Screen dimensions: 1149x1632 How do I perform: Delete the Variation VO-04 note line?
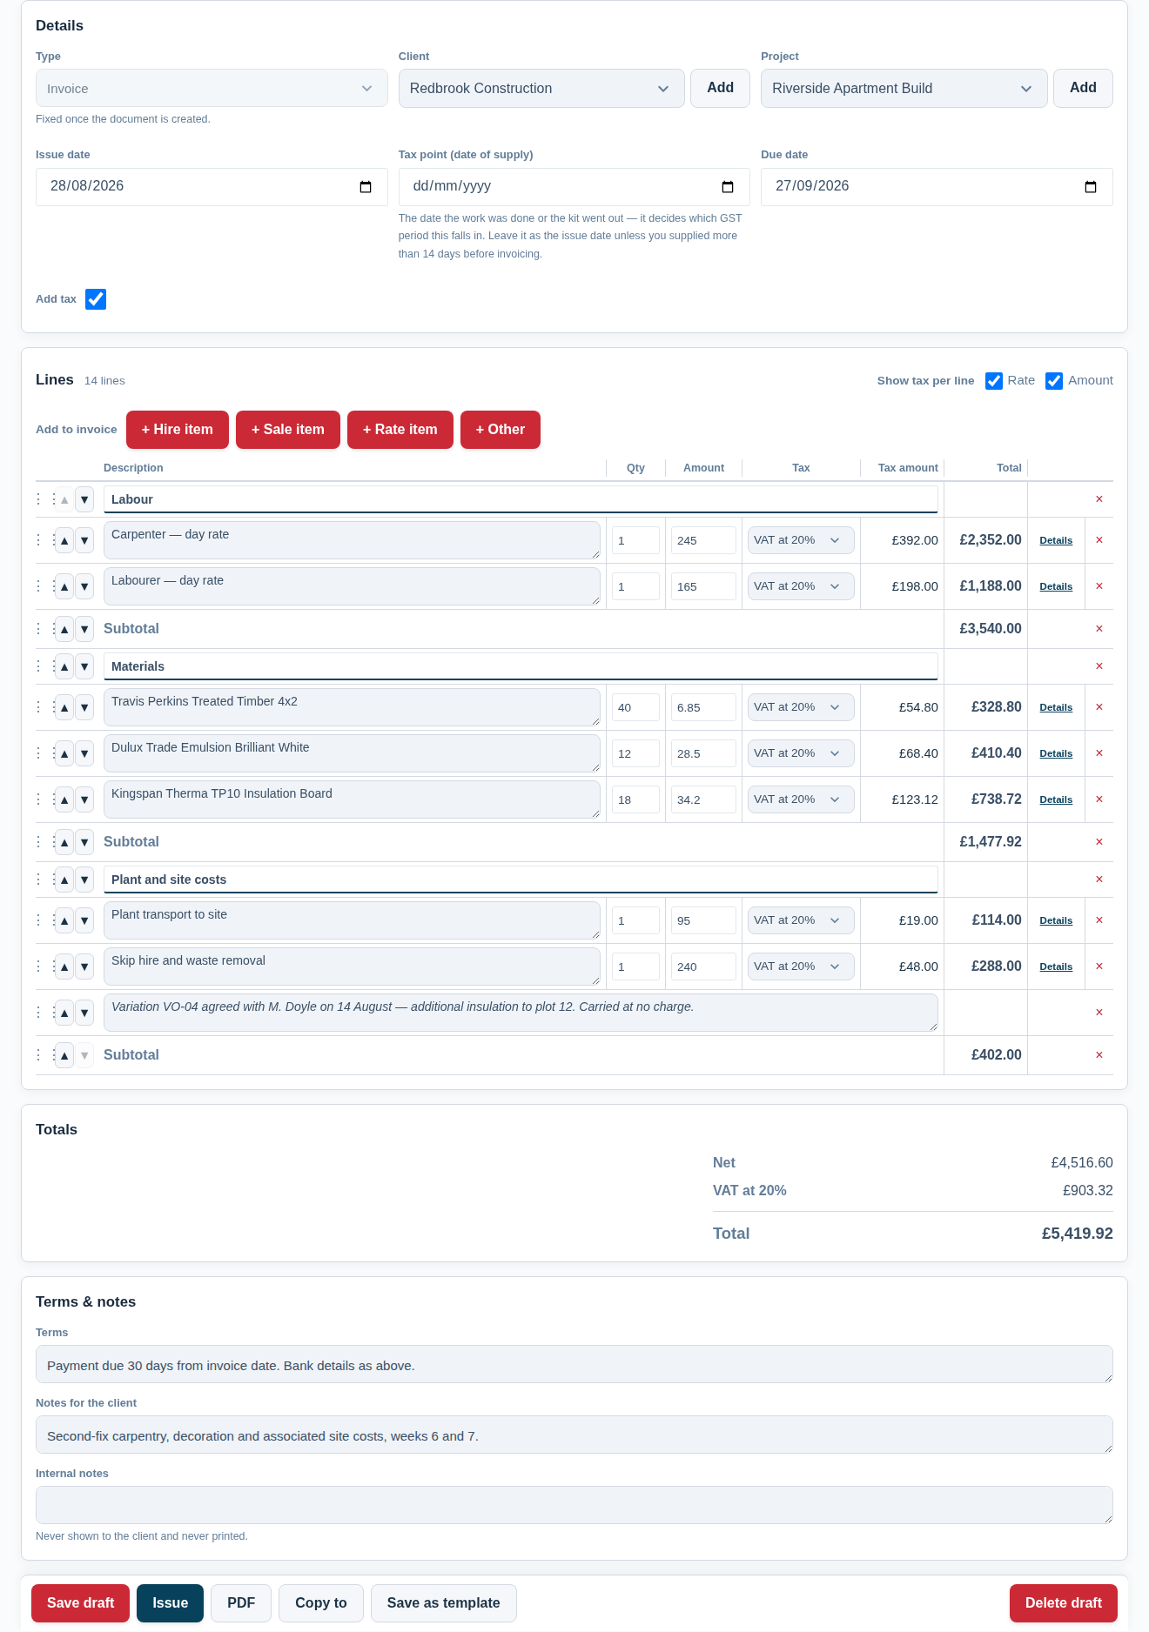pos(1099,1013)
